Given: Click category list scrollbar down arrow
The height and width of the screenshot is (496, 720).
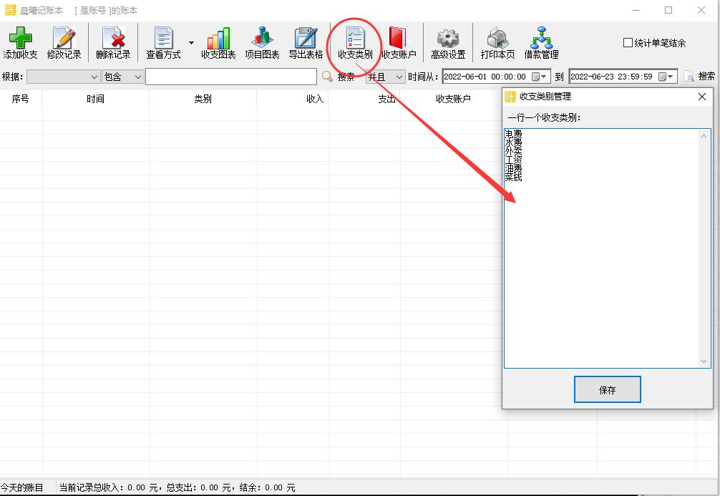Looking at the screenshot, I should coord(704,361).
